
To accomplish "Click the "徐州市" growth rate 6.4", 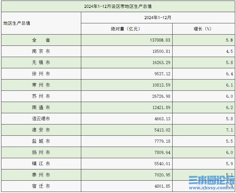I will [x=229, y=74].
